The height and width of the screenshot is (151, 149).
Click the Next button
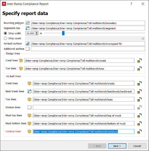point(117,146)
